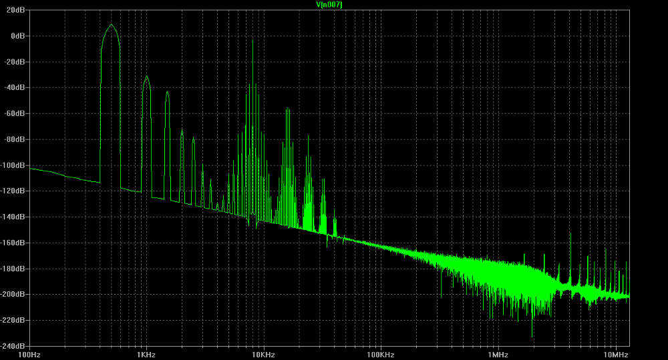Click the 100KHz horizontal axis label
This screenshot has width=668, height=360.
coord(379,354)
